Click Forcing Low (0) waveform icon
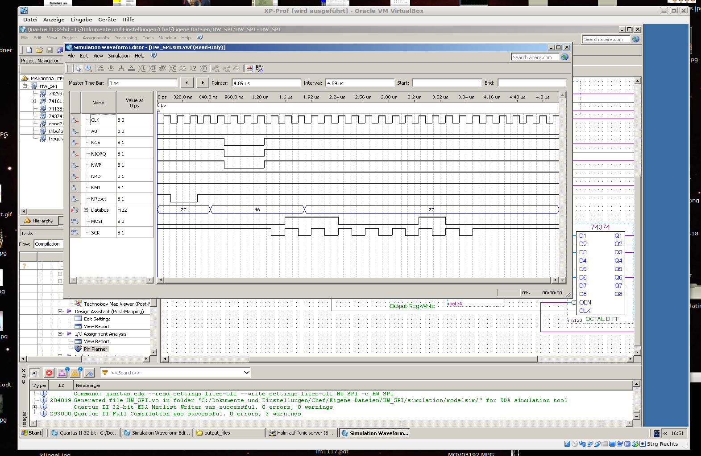Image resolution: width=701 pixels, height=456 pixels. [x=111, y=68]
